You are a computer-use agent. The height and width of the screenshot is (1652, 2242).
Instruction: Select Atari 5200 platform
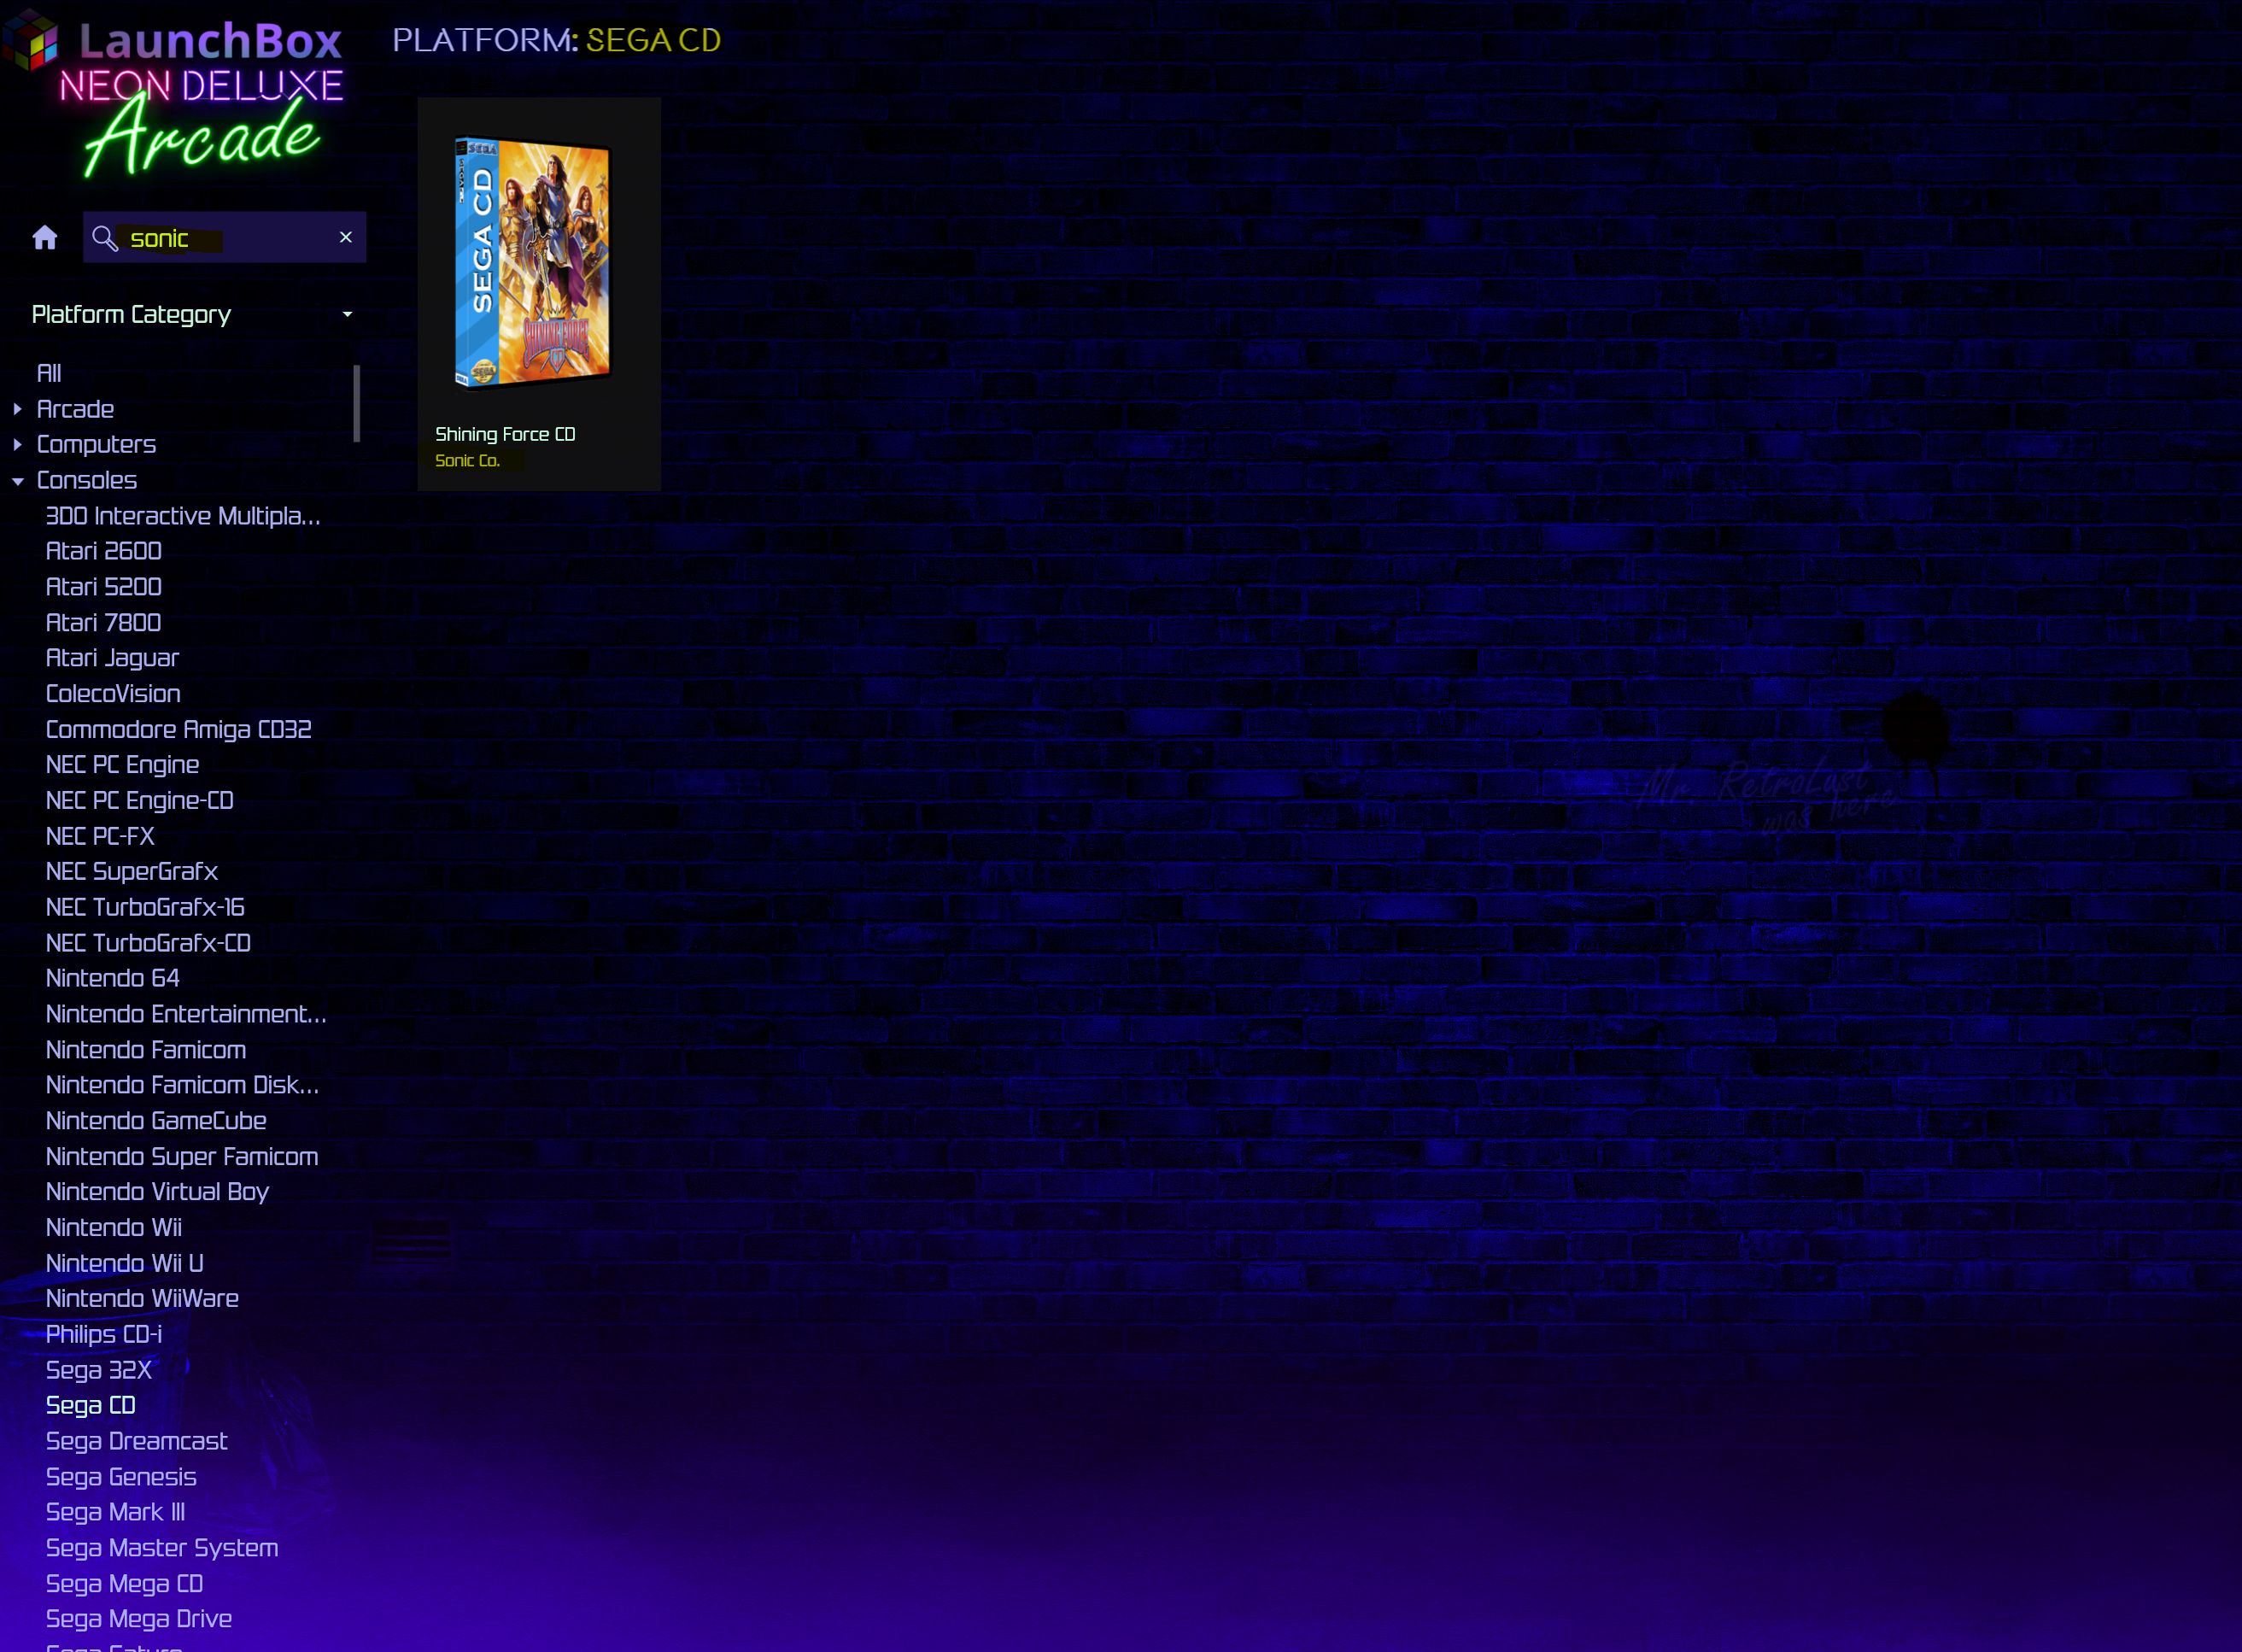pyautogui.click(x=104, y=587)
